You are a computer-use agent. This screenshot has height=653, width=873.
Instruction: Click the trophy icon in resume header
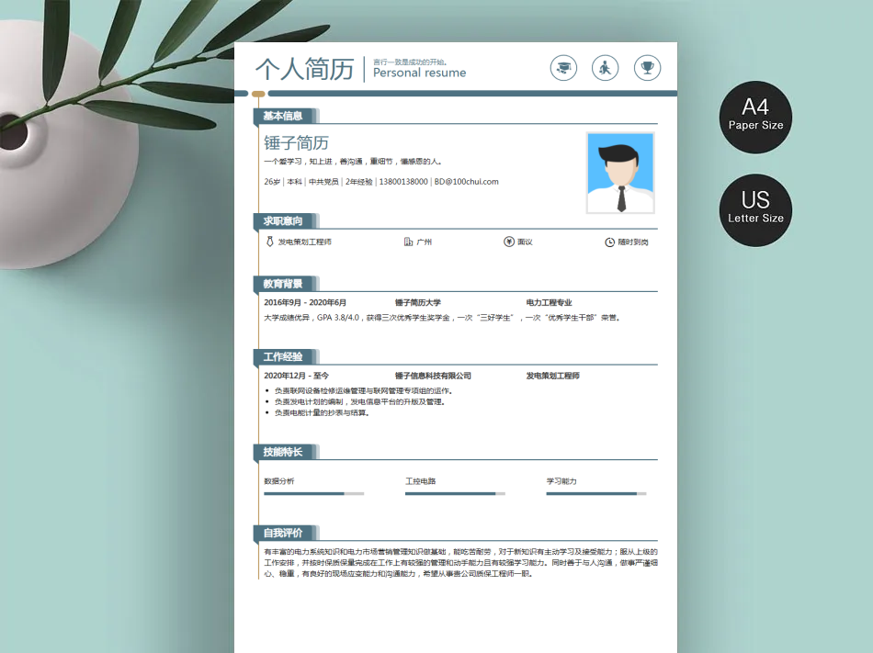tap(647, 68)
